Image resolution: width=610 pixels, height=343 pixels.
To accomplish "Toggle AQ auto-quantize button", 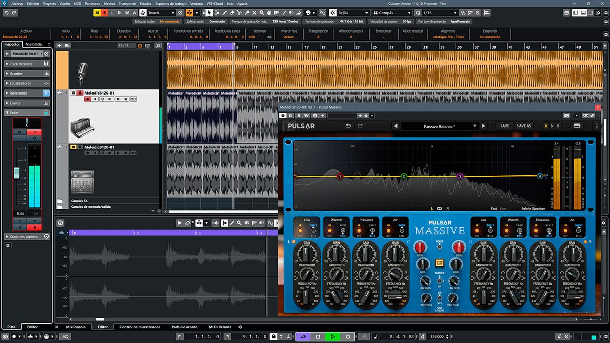I will (x=66, y=336).
